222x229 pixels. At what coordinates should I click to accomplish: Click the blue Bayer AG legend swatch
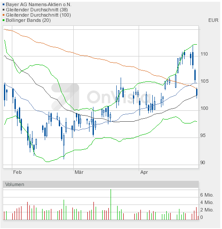[x=4, y=4]
